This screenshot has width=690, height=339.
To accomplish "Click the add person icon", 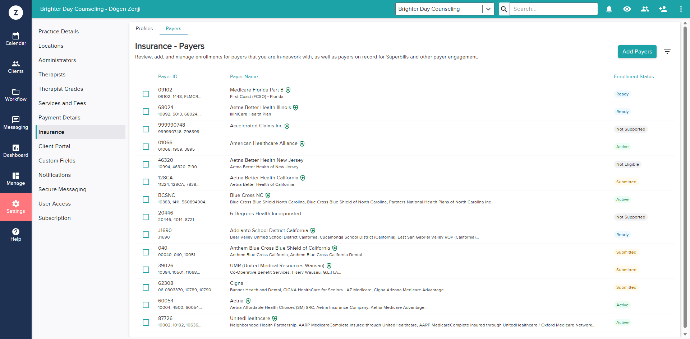I will 663,9.
